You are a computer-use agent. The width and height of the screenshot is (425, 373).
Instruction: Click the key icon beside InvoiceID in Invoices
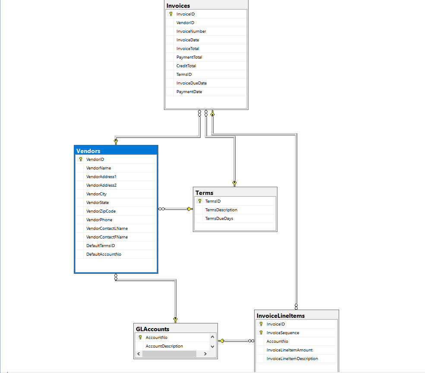170,14
